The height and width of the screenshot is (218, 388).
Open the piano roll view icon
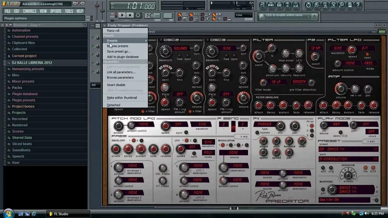tap(279, 5)
